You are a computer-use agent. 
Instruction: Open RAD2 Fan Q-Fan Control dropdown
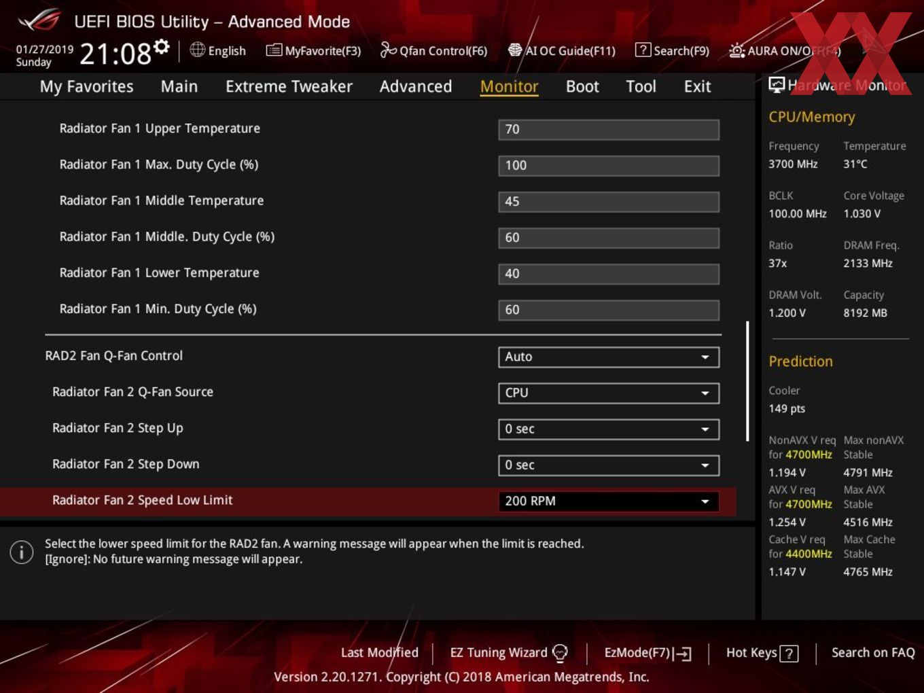click(609, 357)
